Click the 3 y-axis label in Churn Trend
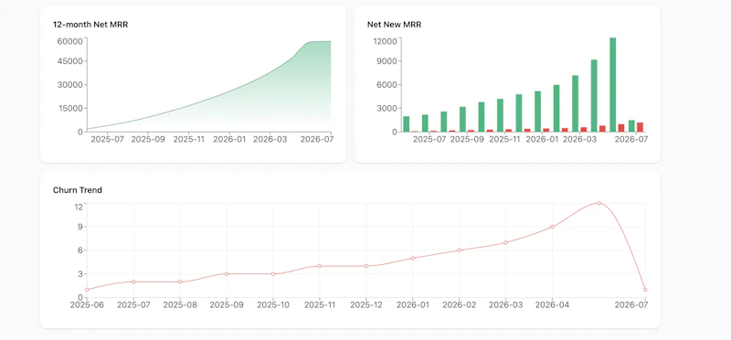Viewport: 731px width, 340px height. point(80,274)
